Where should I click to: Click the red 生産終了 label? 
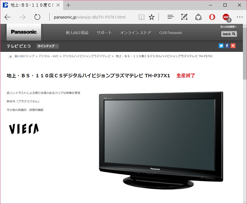point(186,75)
